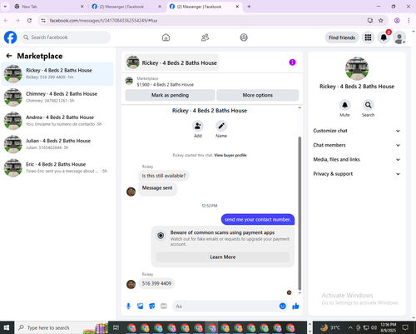Image resolution: width=416 pixels, height=334 pixels.
Task: Click the 'Is this still available?' message
Action: 164,176
